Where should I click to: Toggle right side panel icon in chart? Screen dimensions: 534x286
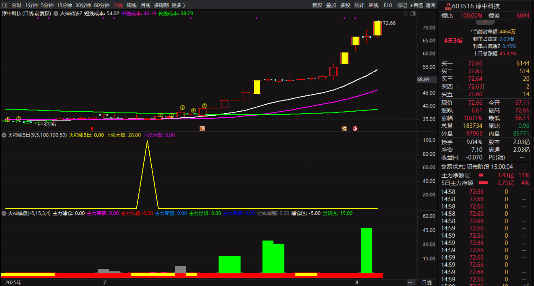[x=413, y=14]
